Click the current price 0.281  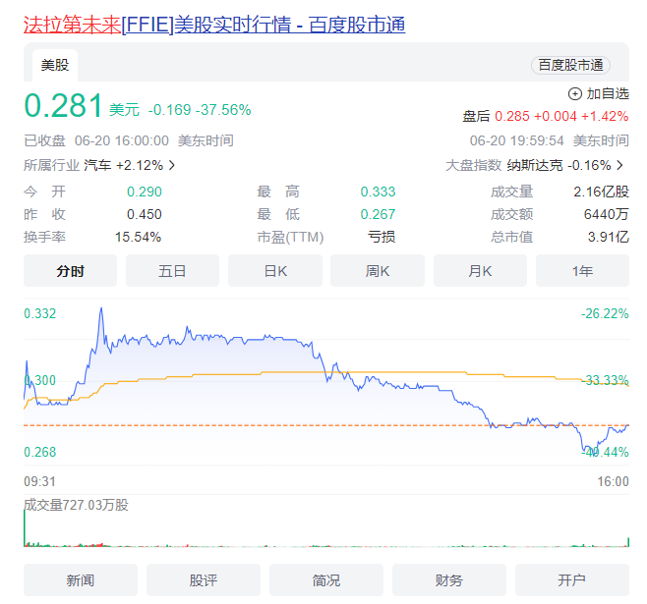pyautogui.click(x=63, y=105)
